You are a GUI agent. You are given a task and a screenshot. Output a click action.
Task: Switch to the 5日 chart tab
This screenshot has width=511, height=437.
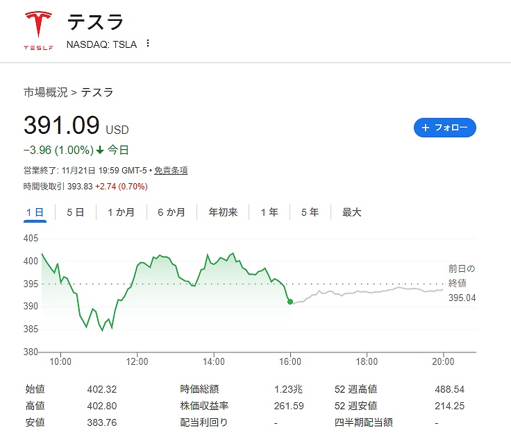click(75, 212)
